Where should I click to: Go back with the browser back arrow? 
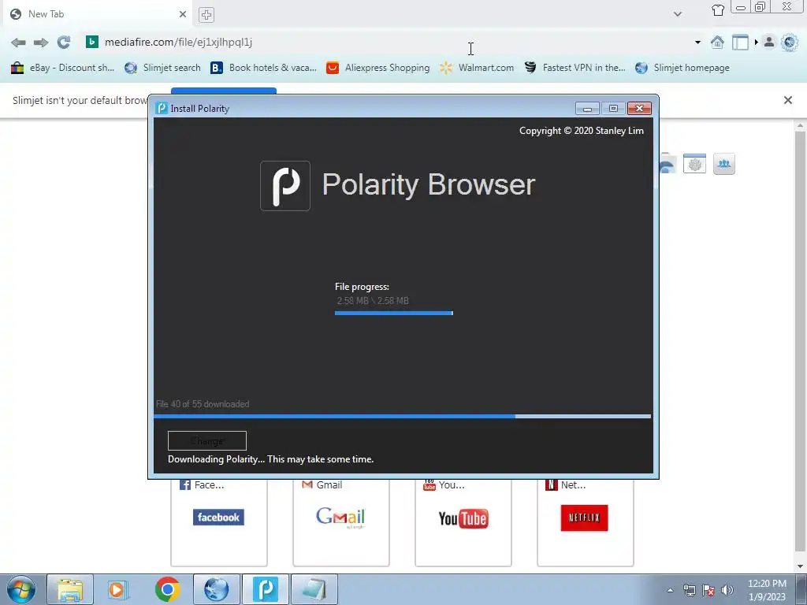(18, 43)
